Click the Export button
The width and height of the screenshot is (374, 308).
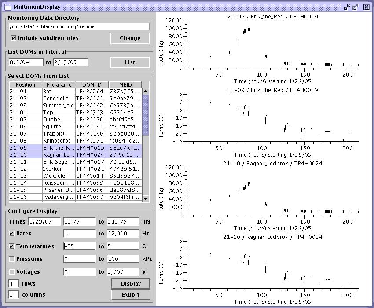click(x=130, y=295)
